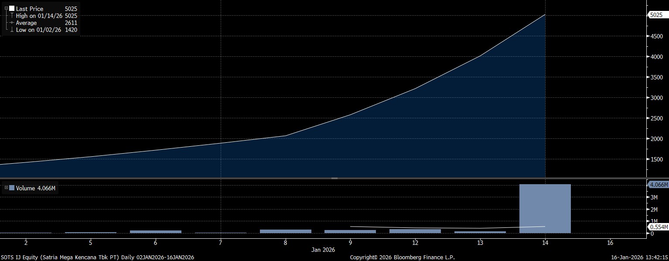Click the blue Volume color swatch
The width and height of the screenshot is (669, 261).
tap(12, 188)
